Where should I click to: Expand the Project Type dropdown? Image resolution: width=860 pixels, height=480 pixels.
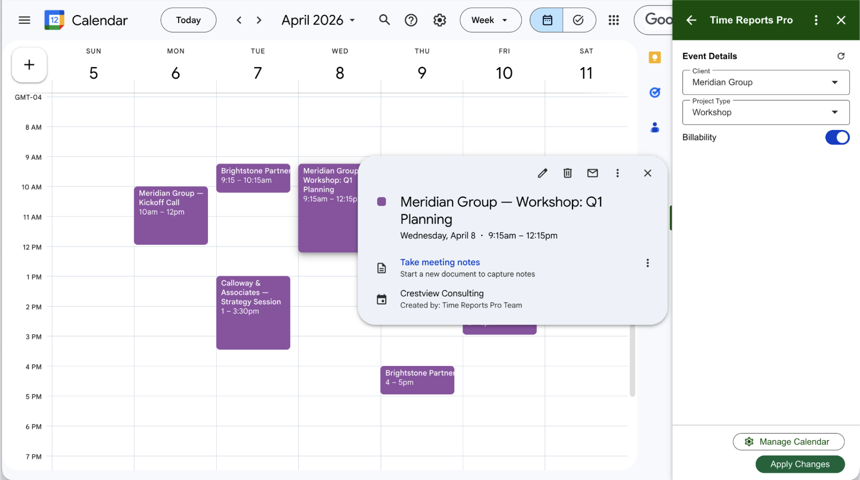tap(765, 113)
